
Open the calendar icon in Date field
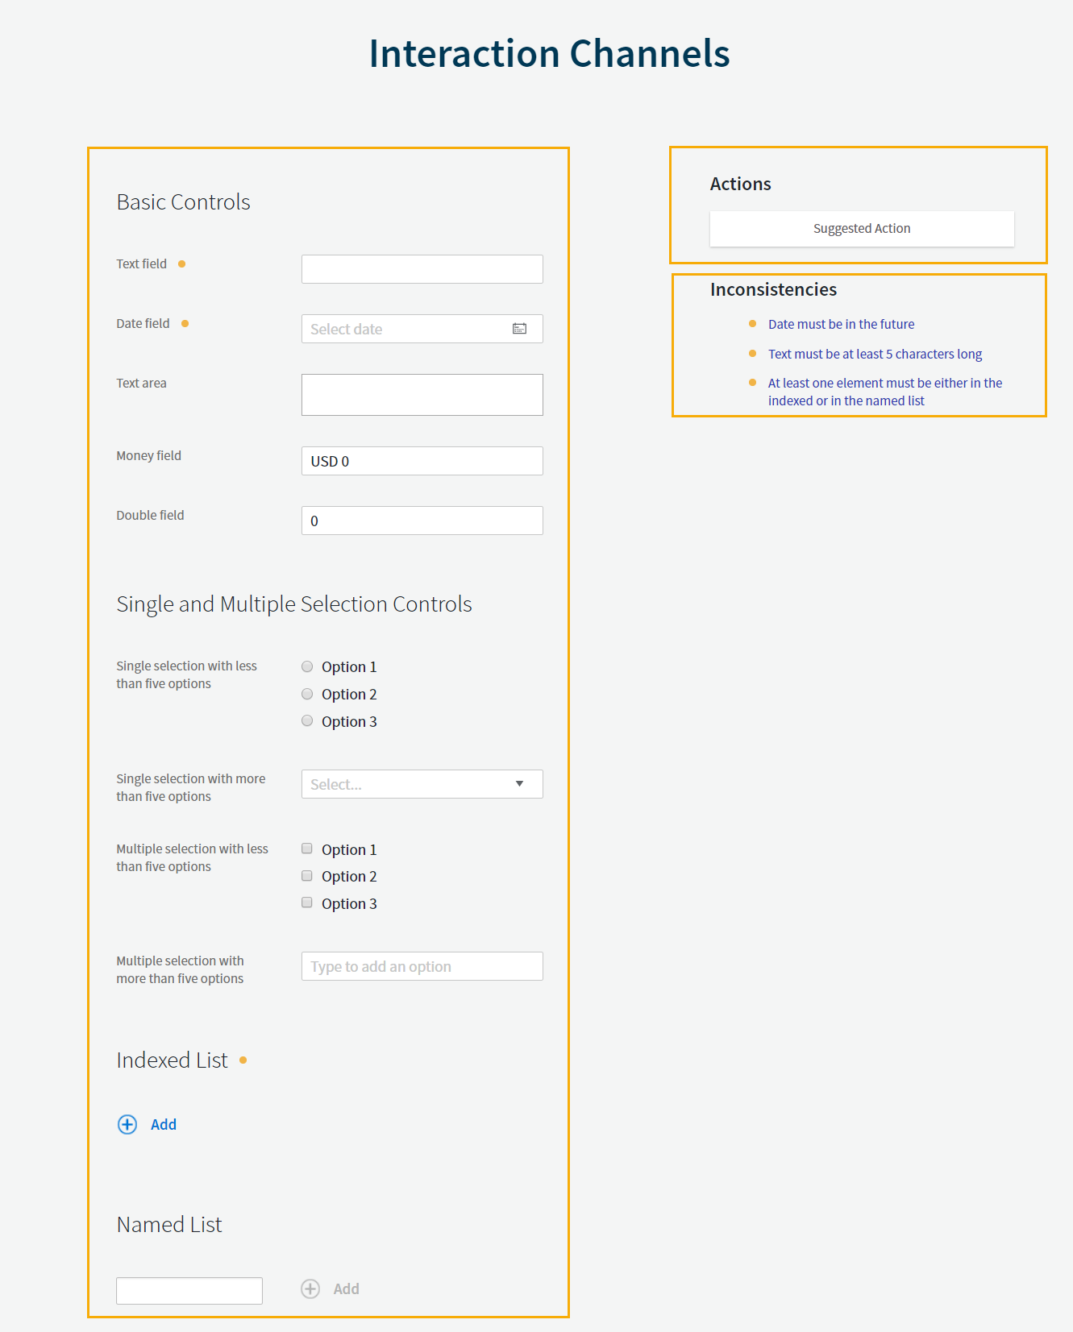[519, 329]
